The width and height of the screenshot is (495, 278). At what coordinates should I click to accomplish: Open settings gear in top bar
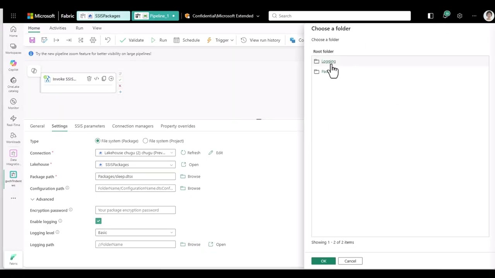tap(459, 16)
